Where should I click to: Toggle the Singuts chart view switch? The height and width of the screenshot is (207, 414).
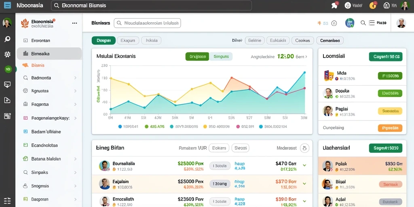[x=221, y=57]
